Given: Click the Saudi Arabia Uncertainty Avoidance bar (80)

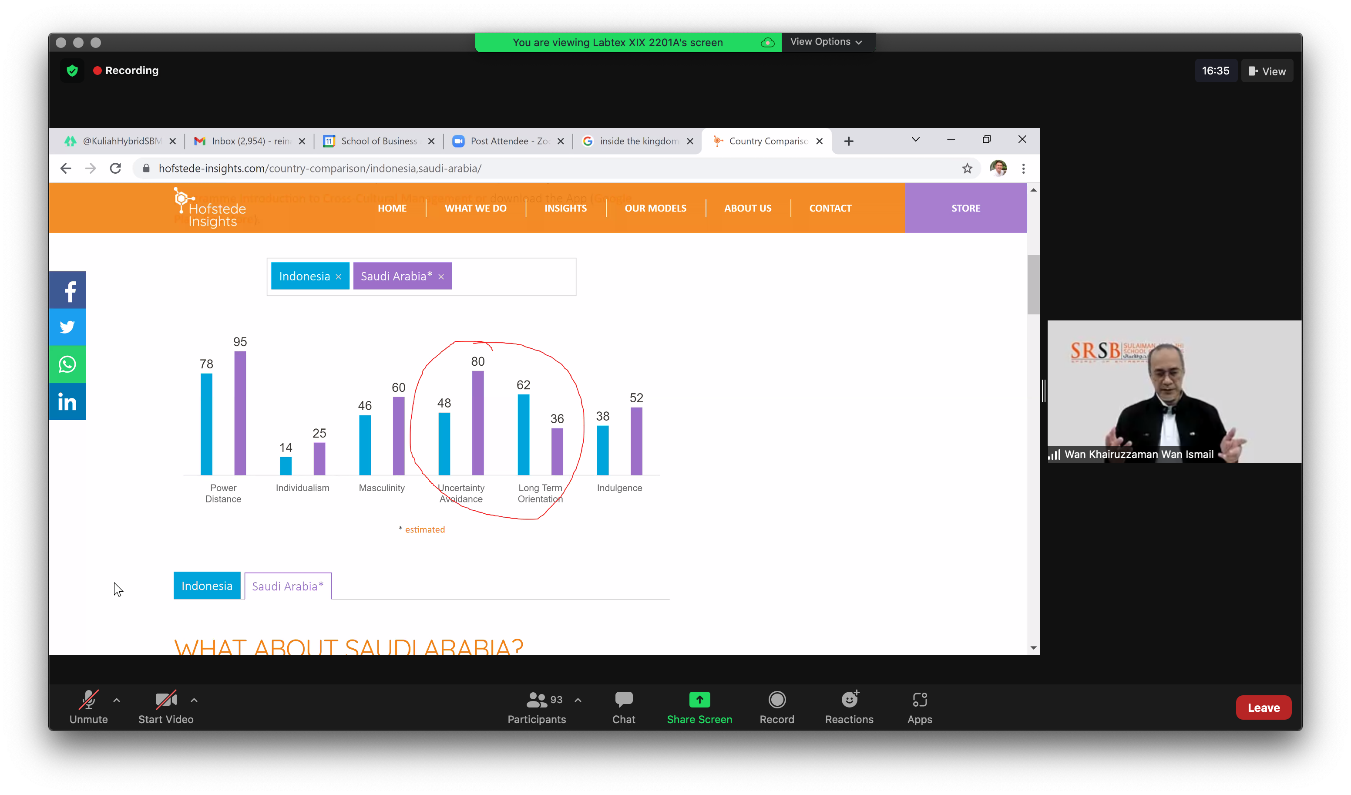Looking at the screenshot, I should (477, 423).
